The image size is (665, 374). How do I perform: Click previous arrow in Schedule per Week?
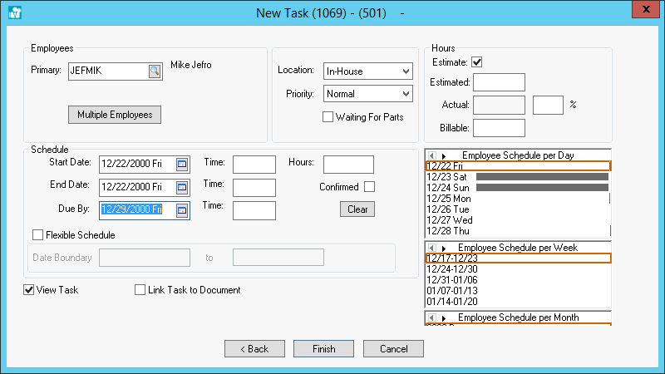432,248
